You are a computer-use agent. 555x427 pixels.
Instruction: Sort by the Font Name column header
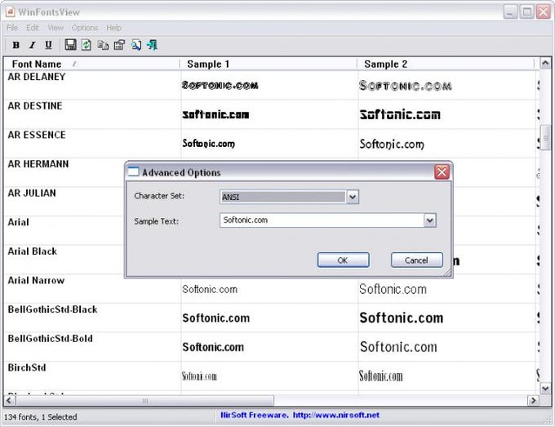[x=91, y=64]
